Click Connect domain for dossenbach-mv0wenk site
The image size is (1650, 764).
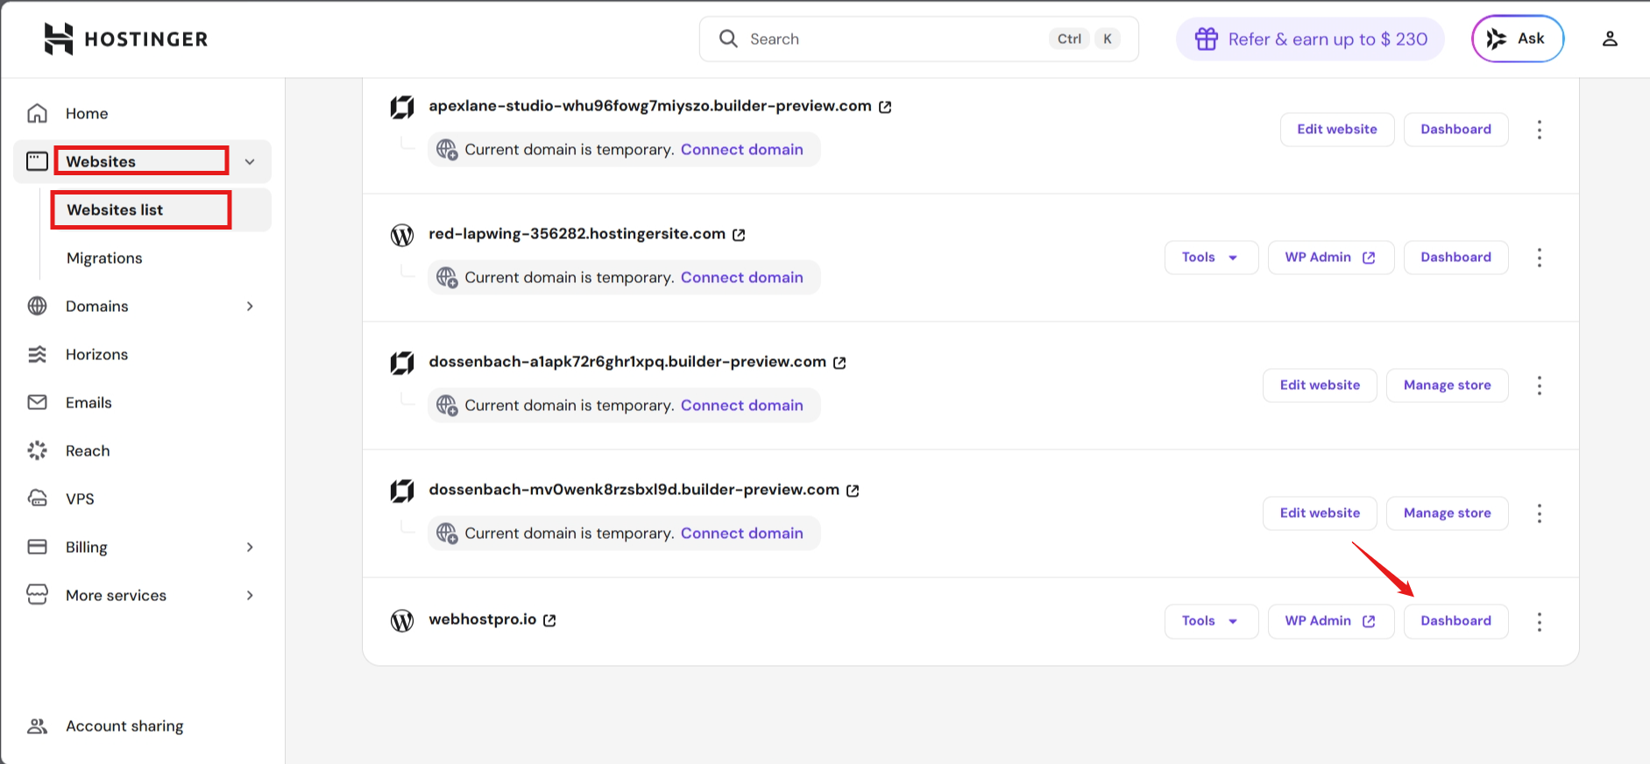[x=741, y=533]
